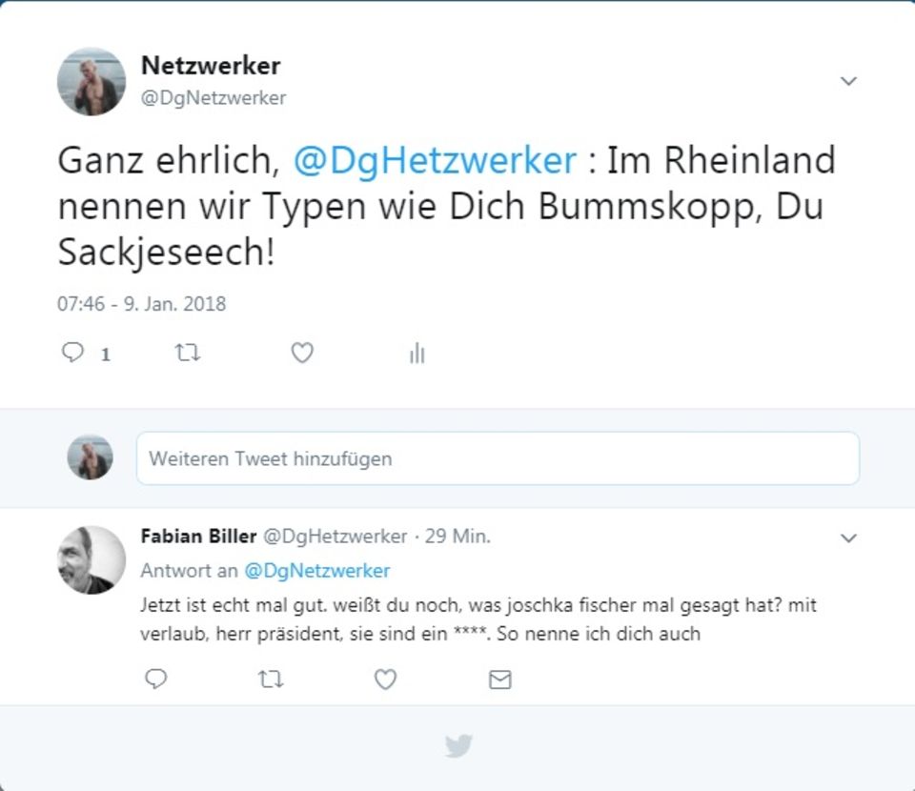Image resolution: width=915 pixels, height=791 pixels.
Task: Open the @DgNetzwerker link after 'Antwort an'
Action: coord(316,571)
